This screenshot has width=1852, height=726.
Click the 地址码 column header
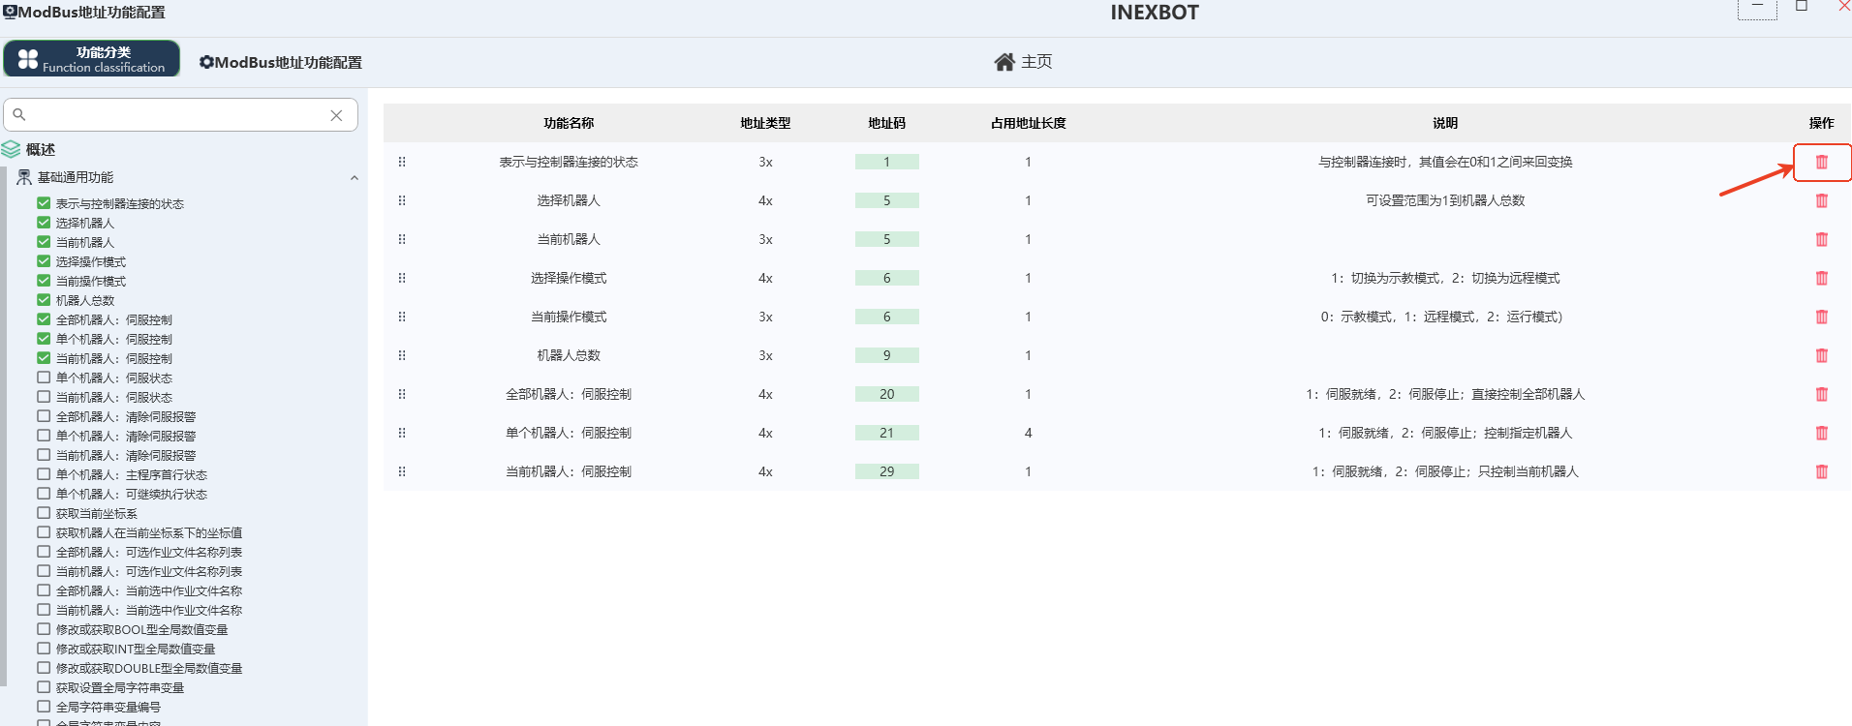(886, 124)
